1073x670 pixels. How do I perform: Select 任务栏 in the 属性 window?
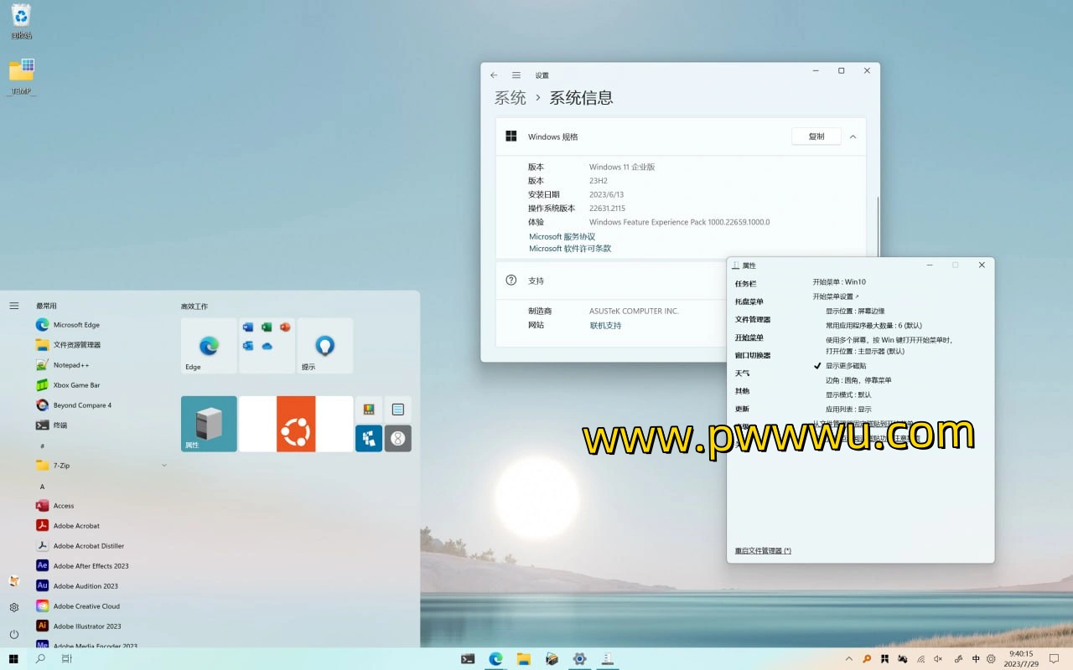tap(745, 284)
